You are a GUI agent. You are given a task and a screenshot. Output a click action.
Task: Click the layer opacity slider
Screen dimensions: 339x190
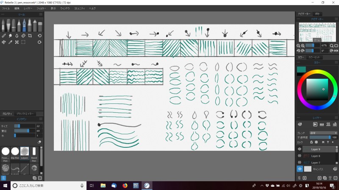(x=320, y=137)
